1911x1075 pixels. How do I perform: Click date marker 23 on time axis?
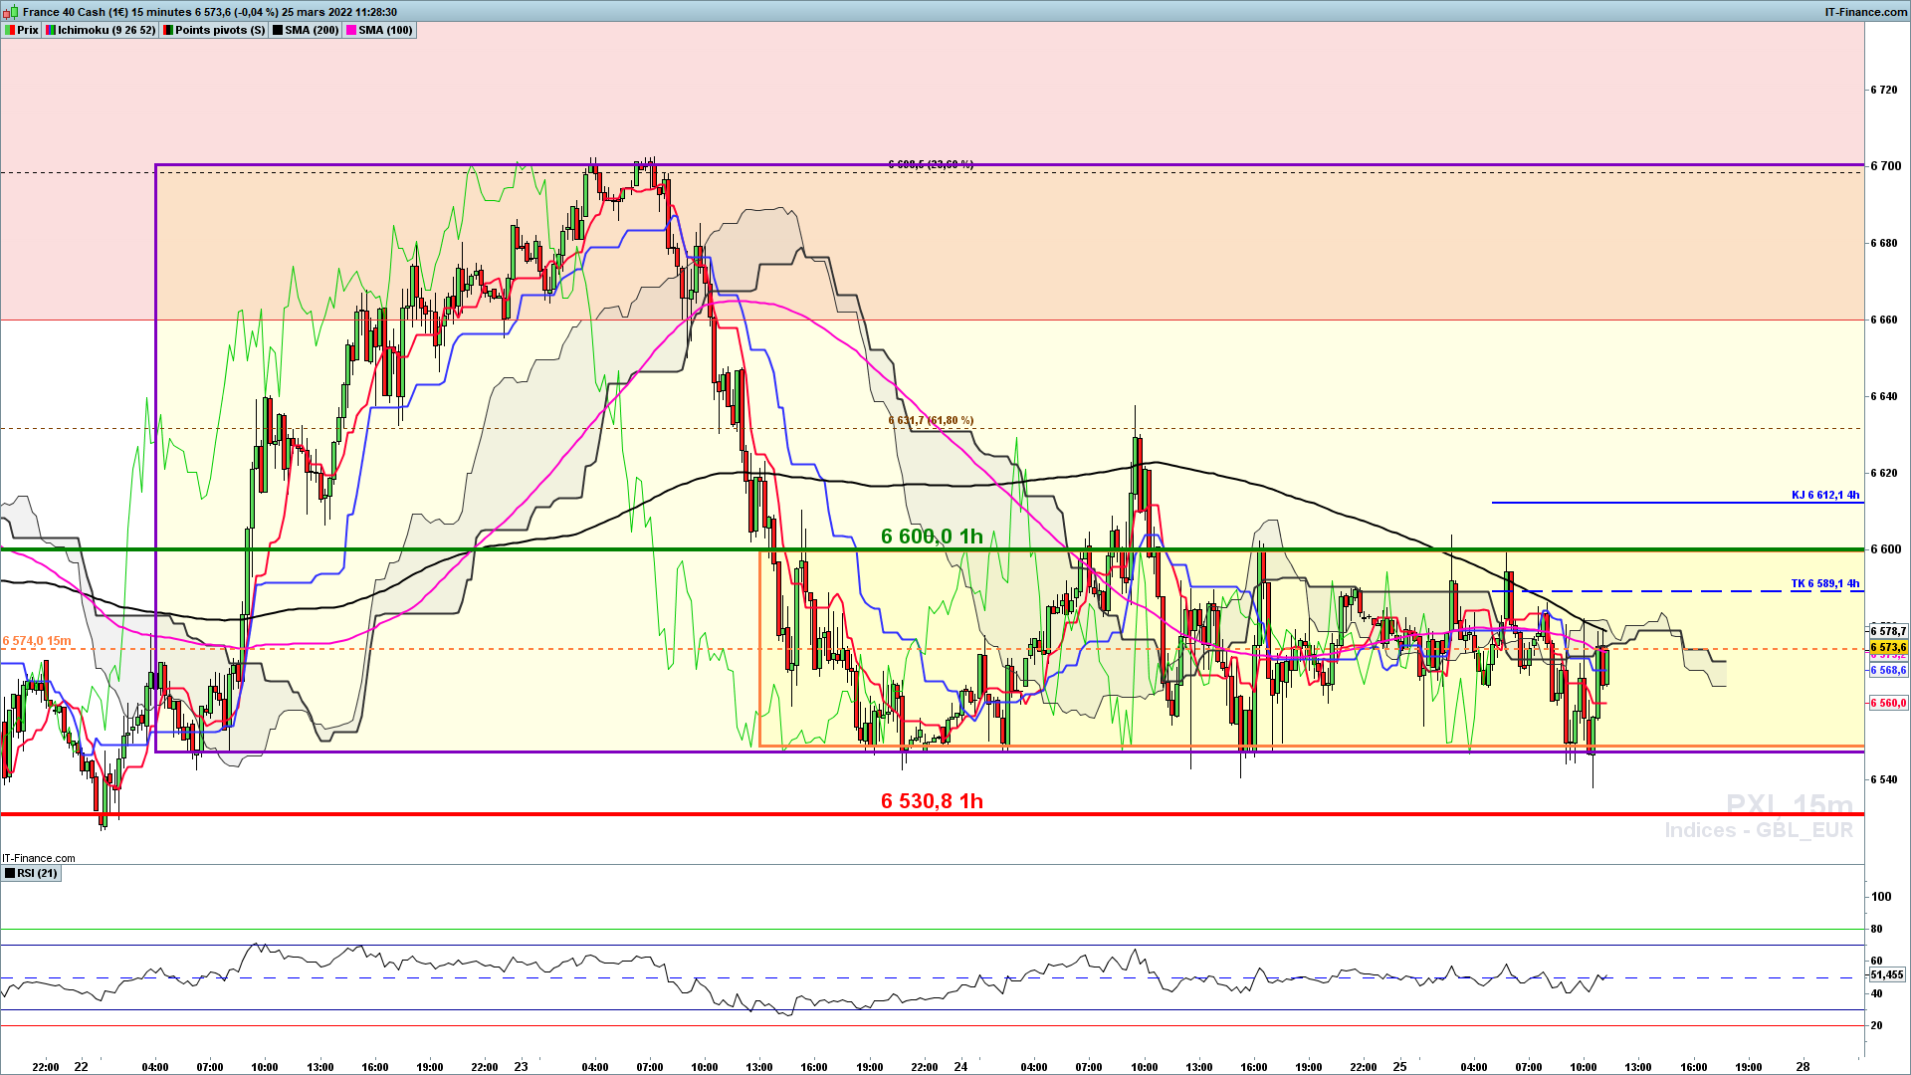click(x=522, y=1066)
